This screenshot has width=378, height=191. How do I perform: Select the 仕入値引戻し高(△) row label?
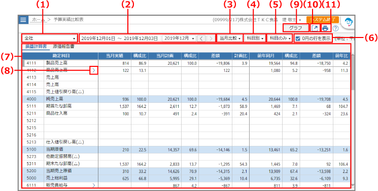pyautogui.click(x=65, y=142)
